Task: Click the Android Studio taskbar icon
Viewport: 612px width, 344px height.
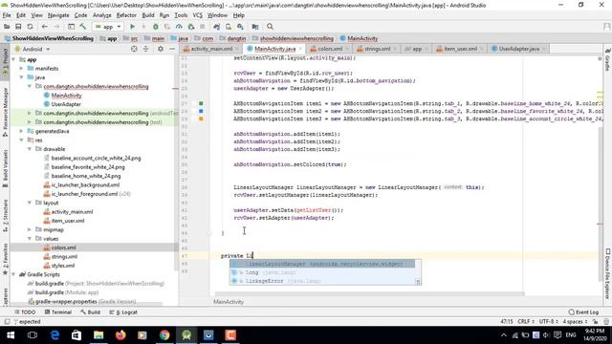Action: [x=186, y=335]
